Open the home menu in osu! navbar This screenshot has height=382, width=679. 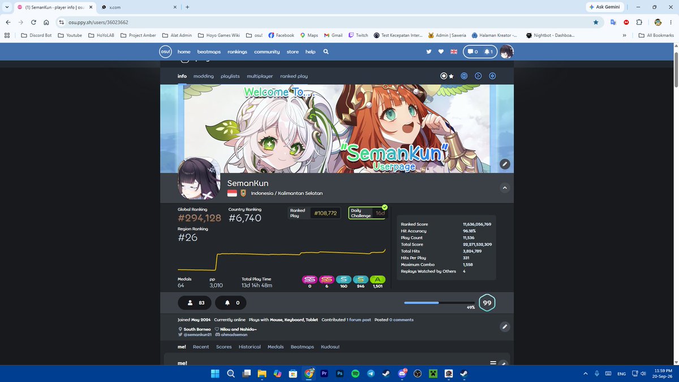pyautogui.click(x=184, y=51)
